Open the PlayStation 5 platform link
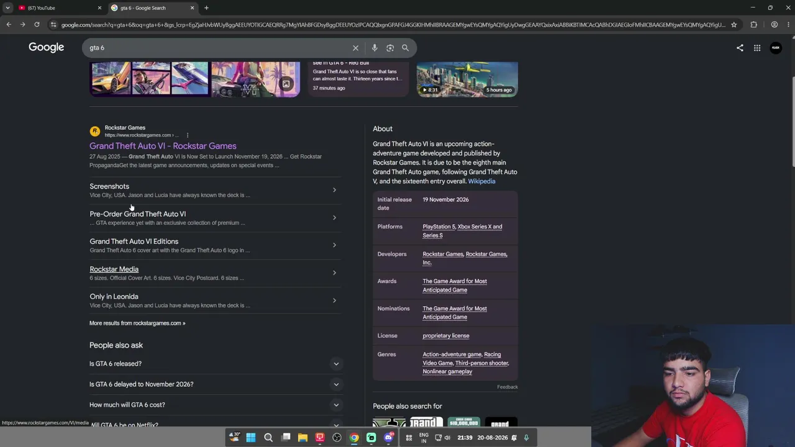Viewport: 795px width, 447px height. click(x=439, y=227)
